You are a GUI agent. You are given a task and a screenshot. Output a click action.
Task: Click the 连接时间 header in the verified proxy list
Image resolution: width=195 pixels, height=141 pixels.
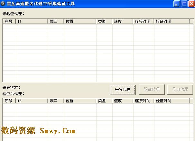coord(144,101)
